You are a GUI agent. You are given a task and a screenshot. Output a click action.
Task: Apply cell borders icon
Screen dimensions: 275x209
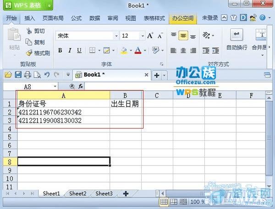(x=93, y=50)
